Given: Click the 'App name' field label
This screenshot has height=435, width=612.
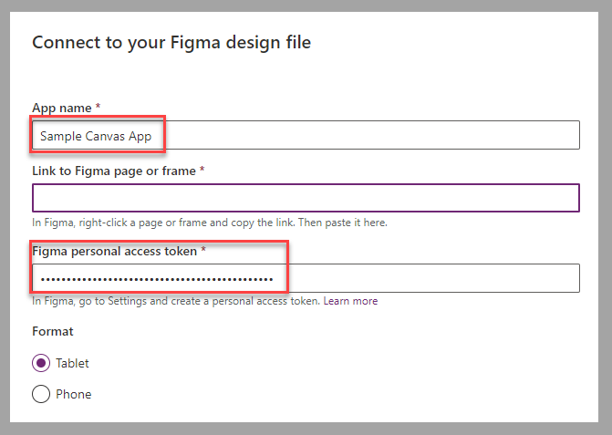Looking at the screenshot, I should pos(62,108).
